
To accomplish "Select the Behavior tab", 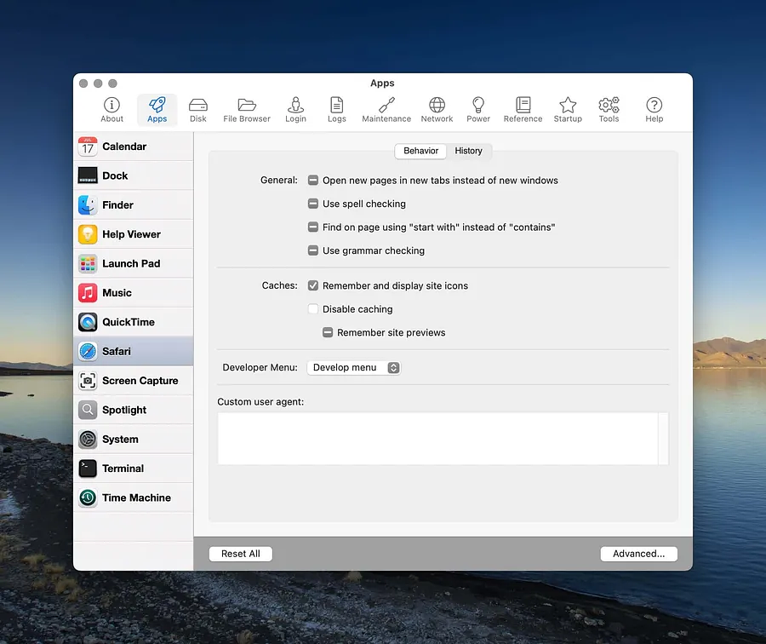I will tap(420, 151).
